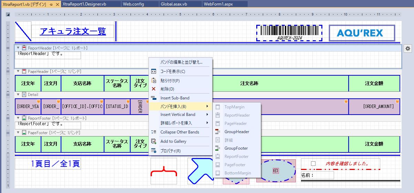The image size is (414, 193).
Task: Click the GroupFooter band icon in submenu
Action: point(217,148)
